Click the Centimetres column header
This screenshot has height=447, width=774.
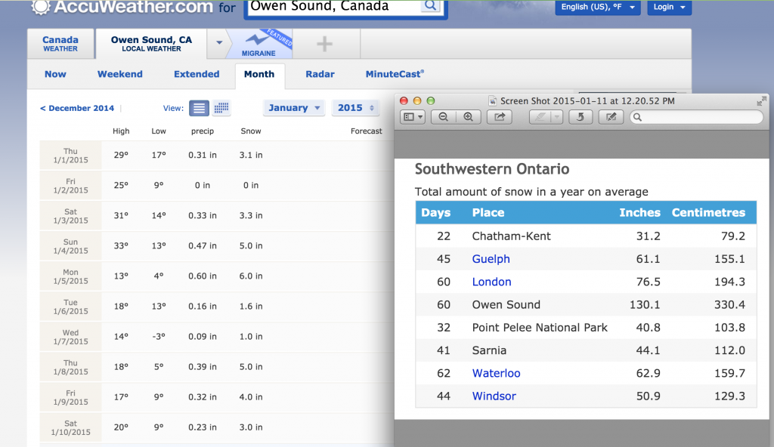708,213
